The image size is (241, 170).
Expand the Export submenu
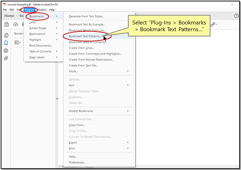point(99,143)
